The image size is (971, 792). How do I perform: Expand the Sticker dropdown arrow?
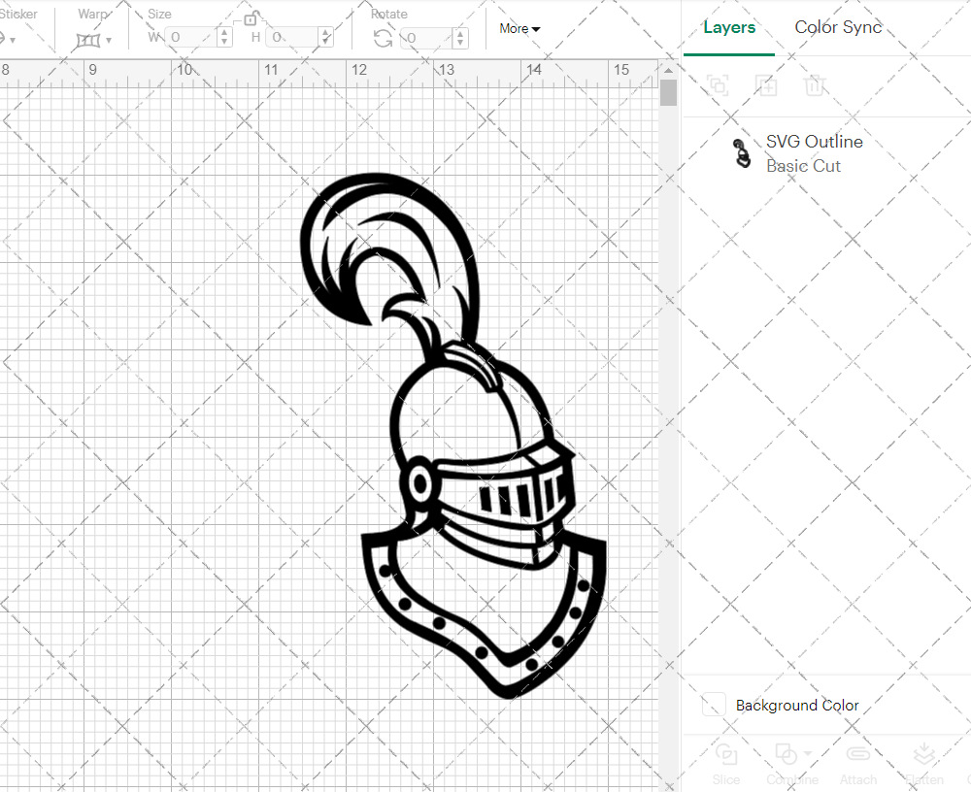click(13, 41)
